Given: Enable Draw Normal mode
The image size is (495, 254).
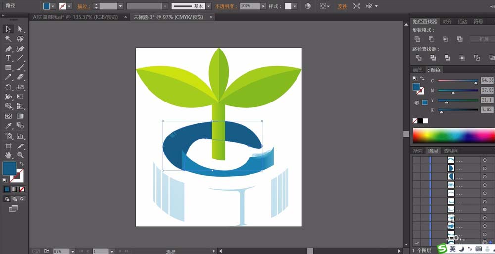Looking at the screenshot, I should 7,199.
